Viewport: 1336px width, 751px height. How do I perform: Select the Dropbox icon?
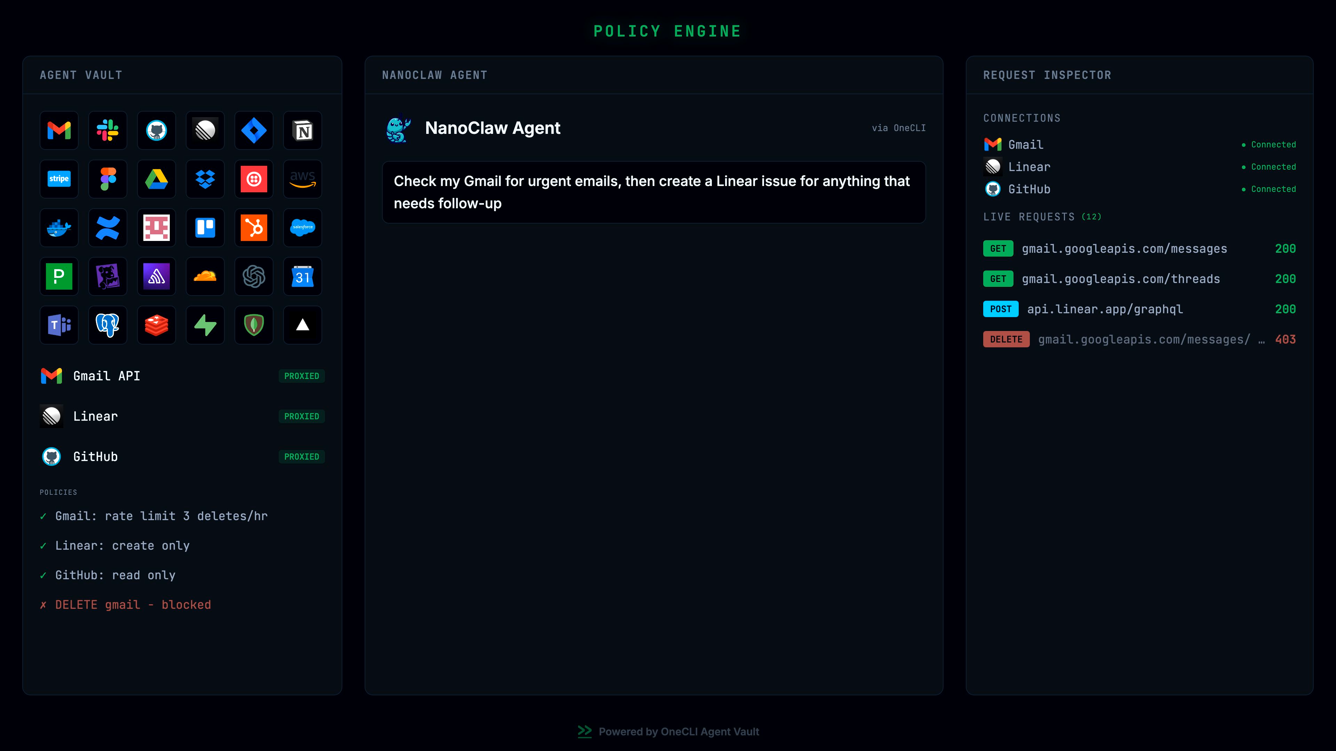pos(205,179)
